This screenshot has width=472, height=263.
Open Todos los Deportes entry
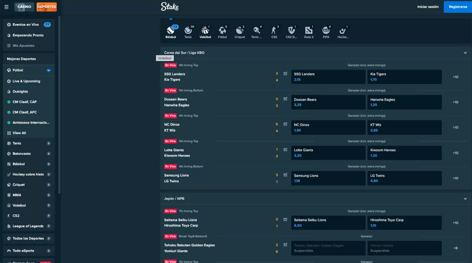point(29,238)
